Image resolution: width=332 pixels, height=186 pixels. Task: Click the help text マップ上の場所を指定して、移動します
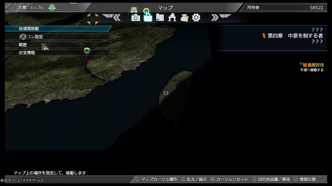(x=50, y=173)
